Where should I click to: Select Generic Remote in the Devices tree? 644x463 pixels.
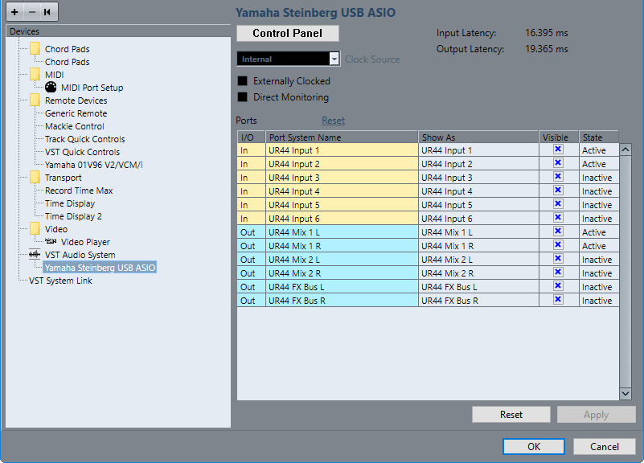tap(76, 113)
